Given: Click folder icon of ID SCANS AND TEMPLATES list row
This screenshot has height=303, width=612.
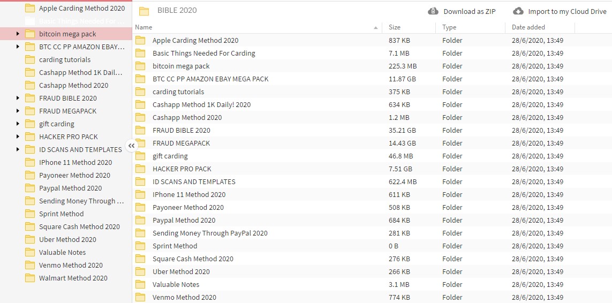Looking at the screenshot, I should [x=140, y=181].
